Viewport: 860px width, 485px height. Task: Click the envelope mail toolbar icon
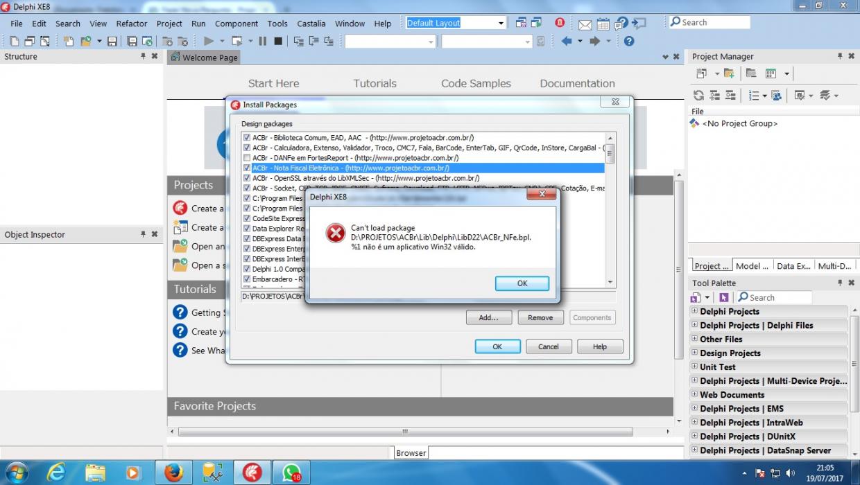[x=585, y=24]
